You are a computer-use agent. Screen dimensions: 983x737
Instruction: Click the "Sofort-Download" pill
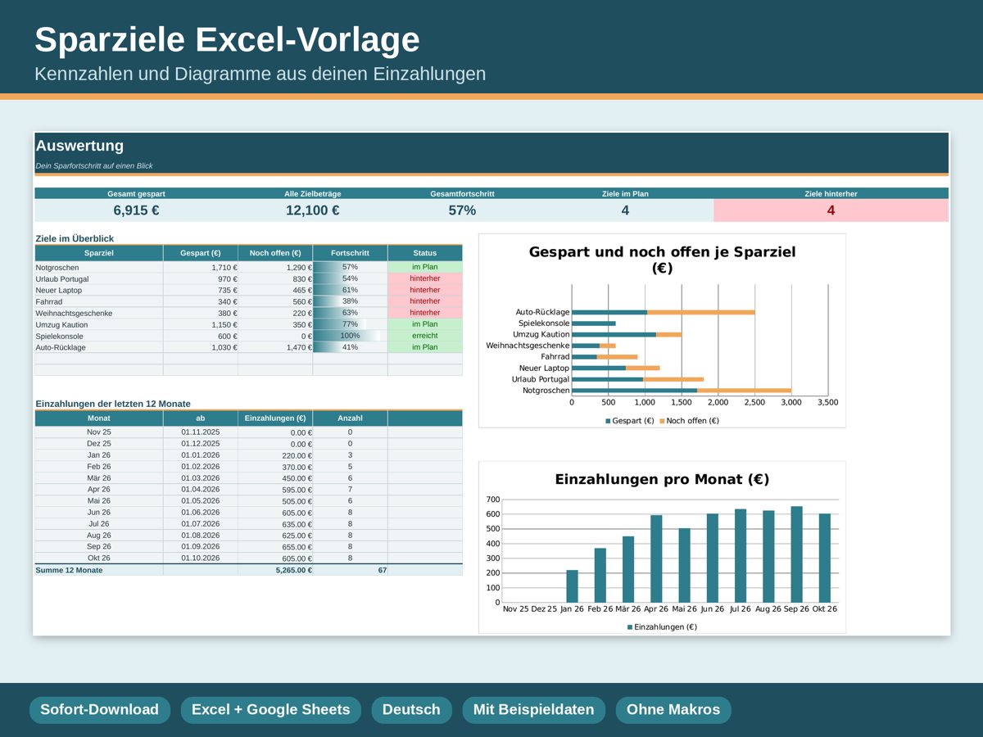coord(100,710)
